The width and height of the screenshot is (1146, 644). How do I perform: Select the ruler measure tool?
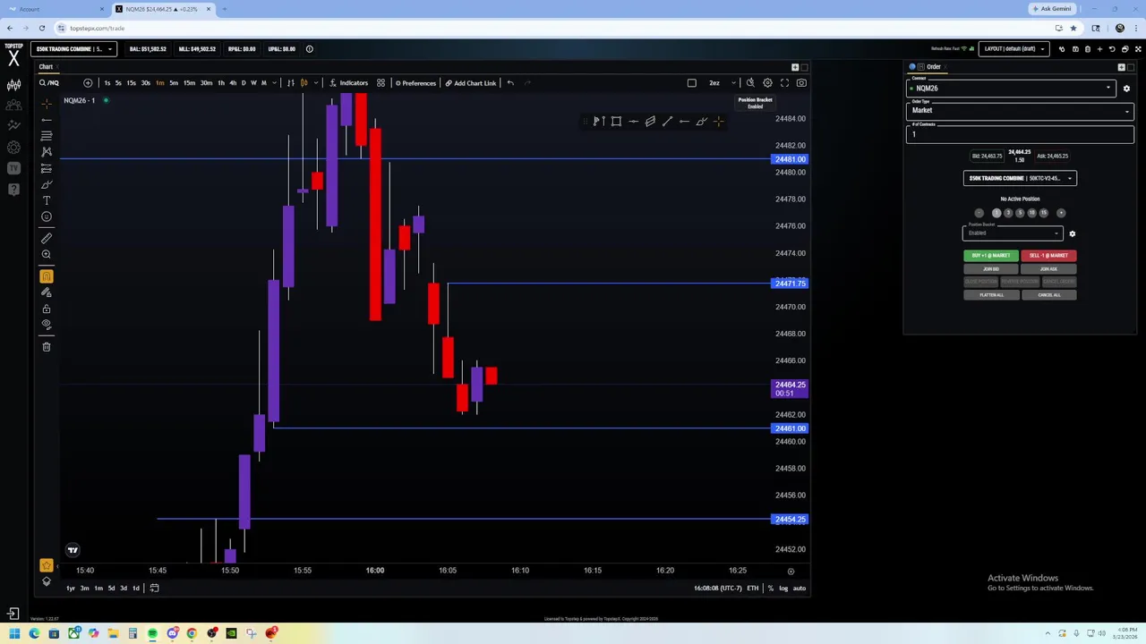[x=47, y=238]
